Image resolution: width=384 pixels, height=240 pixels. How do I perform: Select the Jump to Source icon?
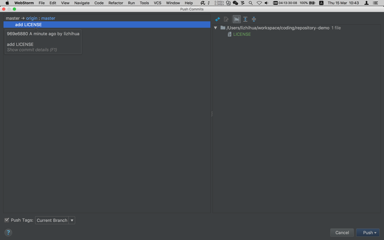tap(226, 19)
